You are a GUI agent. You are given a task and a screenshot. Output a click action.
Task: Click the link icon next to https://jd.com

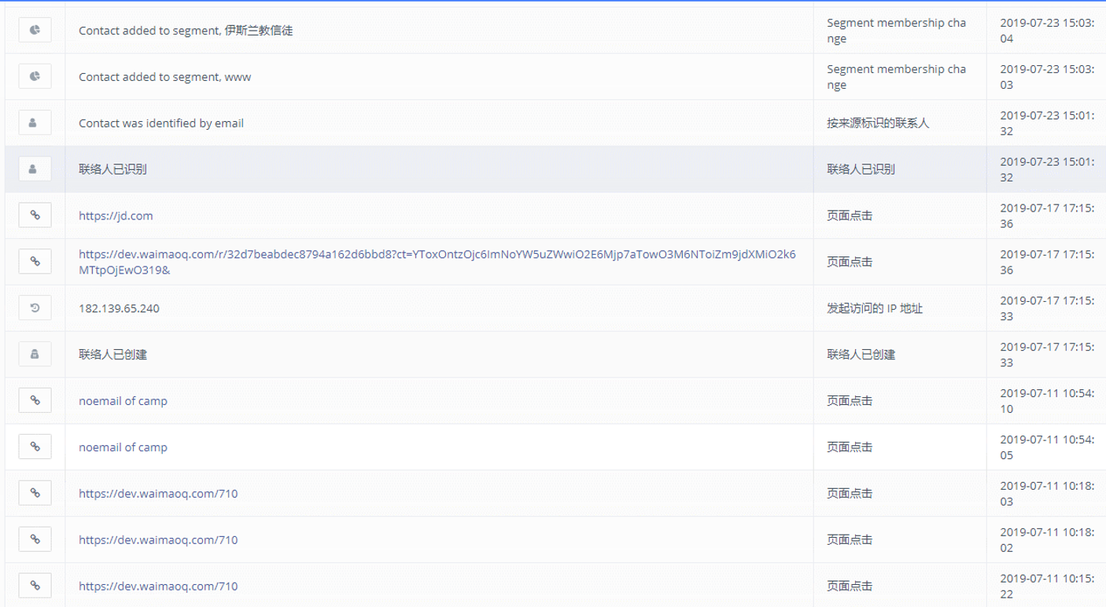pos(35,215)
